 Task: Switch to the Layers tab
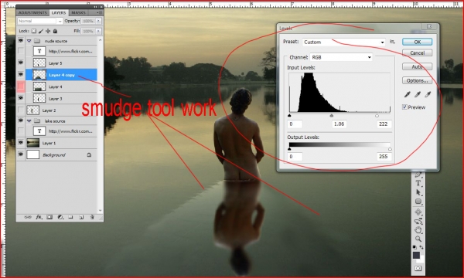click(59, 12)
